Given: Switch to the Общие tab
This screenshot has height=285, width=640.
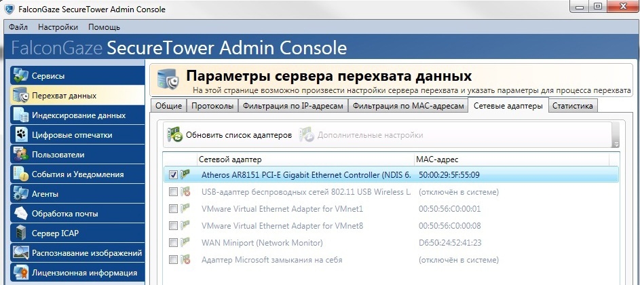Looking at the screenshot, I should pos(168,106).
